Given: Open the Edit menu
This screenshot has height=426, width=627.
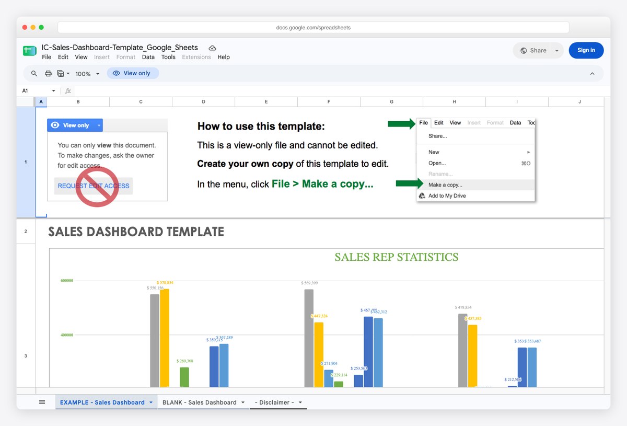Looking at the screenshot, I should click(x=63, y=57).
